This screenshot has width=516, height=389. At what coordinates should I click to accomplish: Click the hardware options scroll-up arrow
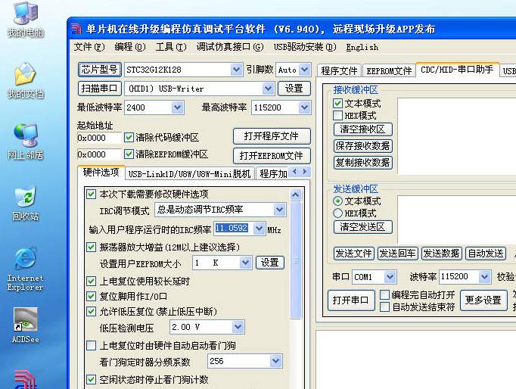[296, 194]
